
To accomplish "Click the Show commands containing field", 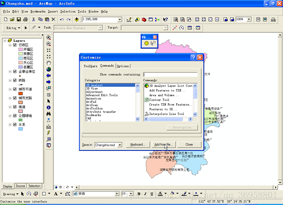I will pyautogui.click(x=170, y=74).
